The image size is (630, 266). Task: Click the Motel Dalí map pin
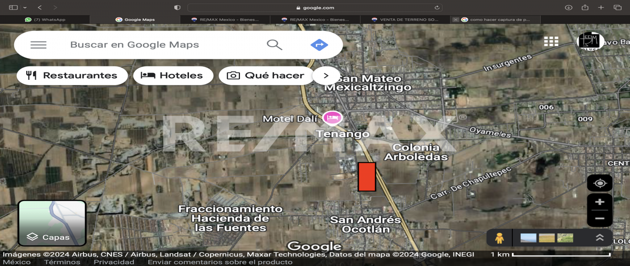[332, 118]
